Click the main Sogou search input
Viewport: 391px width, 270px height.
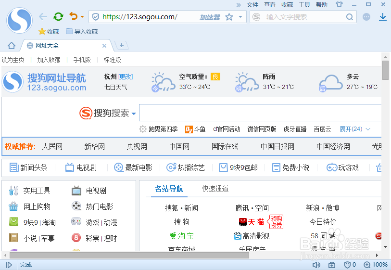pyautogui.click(x=260, y=113)
